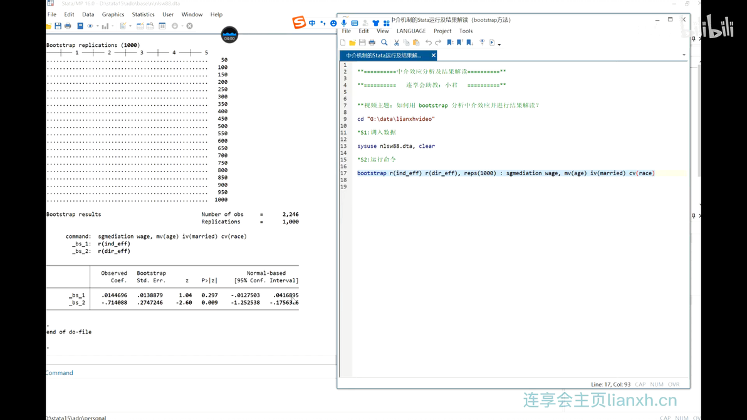Click the Find magnifier in Do-file Editor

pos(384,43)
